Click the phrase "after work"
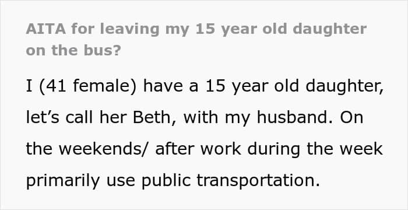Screen dimensions: 408x210 pyautogui.click(x=198, y=149)
